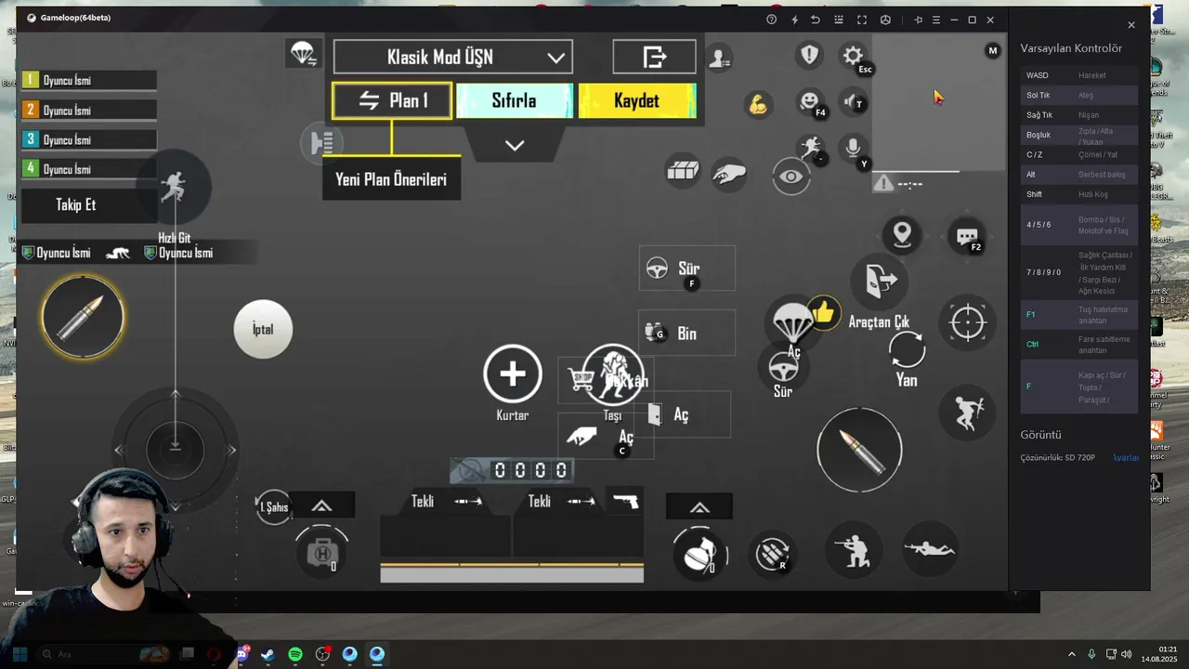Click the movement joystick center

(175, 450)
